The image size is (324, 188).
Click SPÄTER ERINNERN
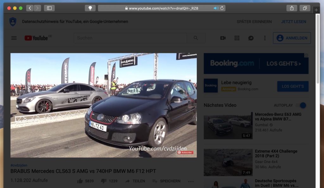coord(254,22)
